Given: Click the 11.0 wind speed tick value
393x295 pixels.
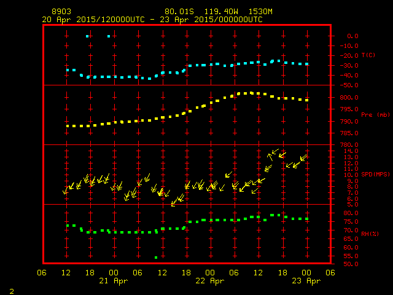Looking at the screenshot, I should point(351,169).
